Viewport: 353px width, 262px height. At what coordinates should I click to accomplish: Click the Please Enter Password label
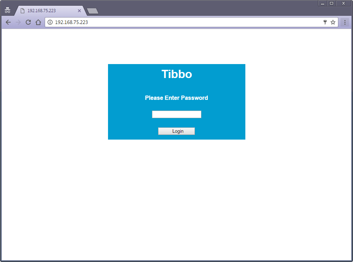[176, 98]
